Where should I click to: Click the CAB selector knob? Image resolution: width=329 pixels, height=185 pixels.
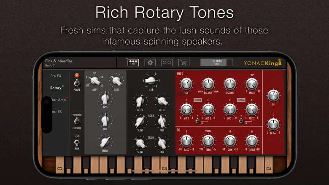(151, 80)
